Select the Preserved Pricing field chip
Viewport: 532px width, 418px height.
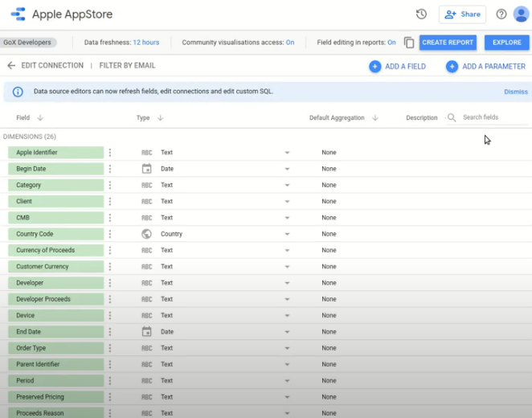click(x=55, y=396)
